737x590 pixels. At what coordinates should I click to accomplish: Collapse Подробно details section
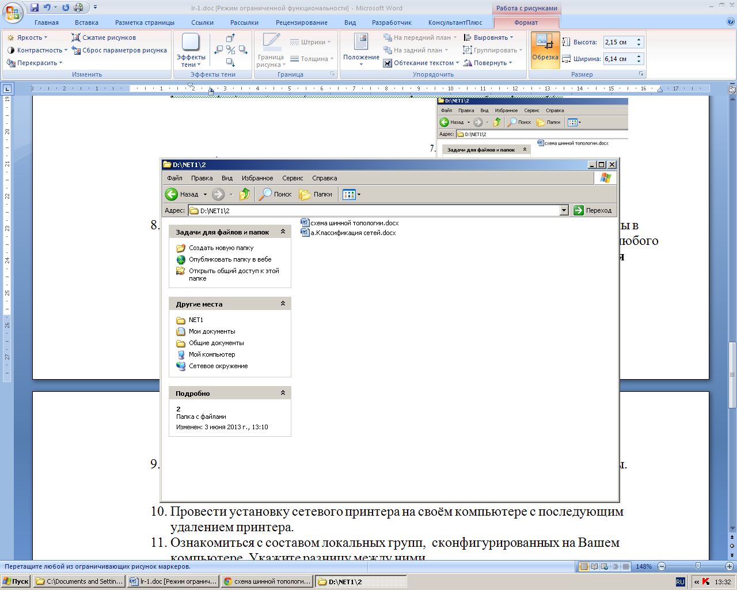(283, 393)
